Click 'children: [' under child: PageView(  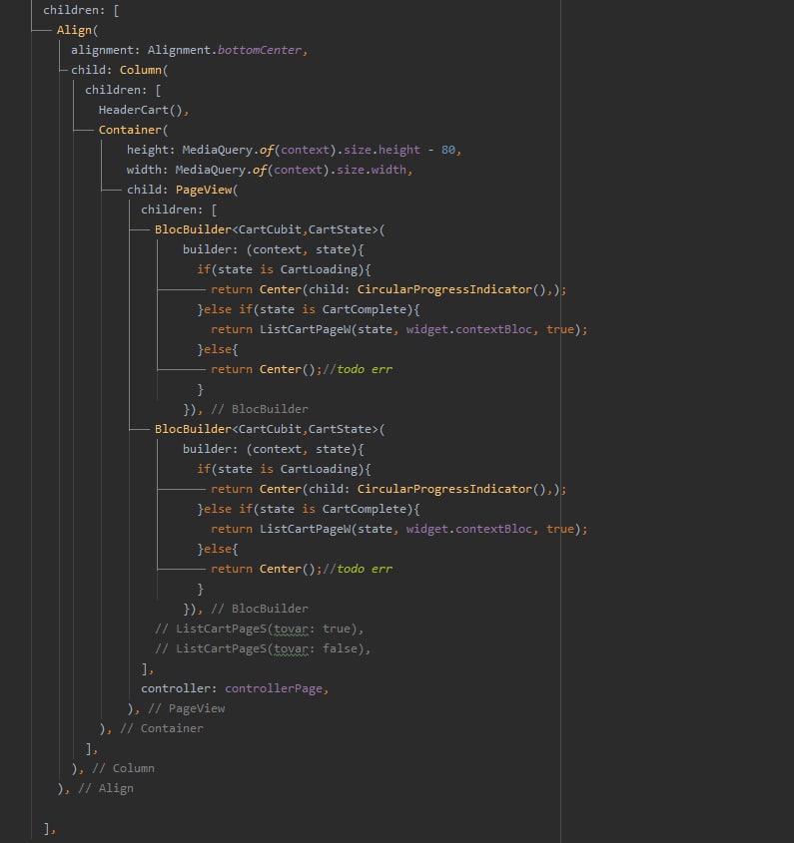coord(179,210)
